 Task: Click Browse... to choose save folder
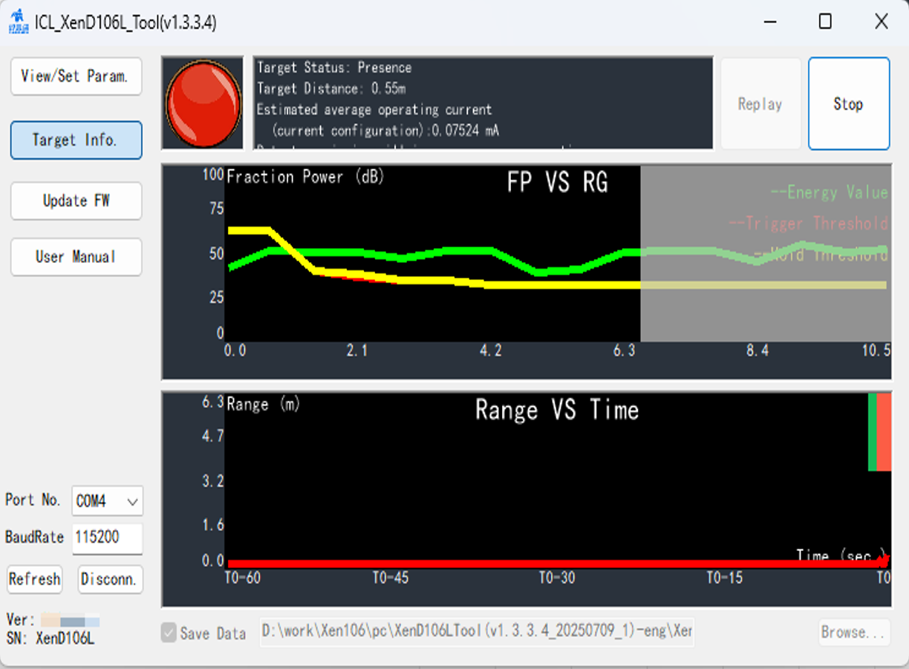pyautogui.click(x=854, y=633)
